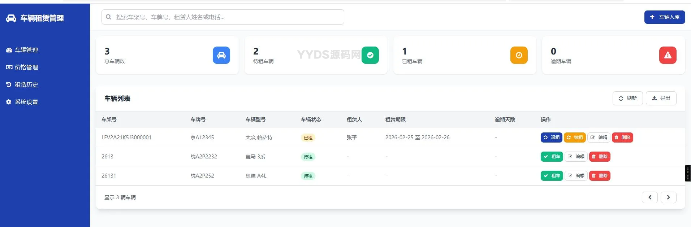Export the vehicle list with 导出
Screen dimensions: 691x227
(661, 98)
